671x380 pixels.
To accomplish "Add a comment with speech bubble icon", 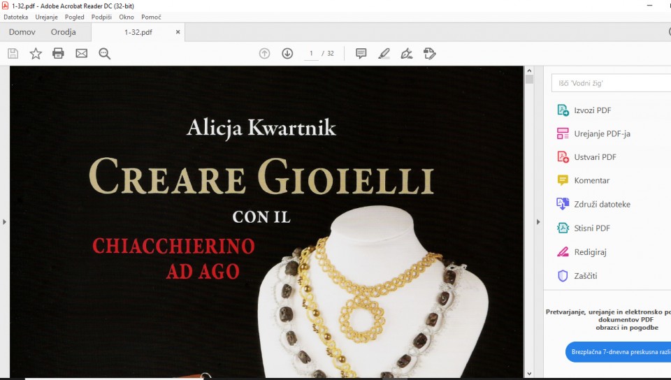I will tap(361, 53).
